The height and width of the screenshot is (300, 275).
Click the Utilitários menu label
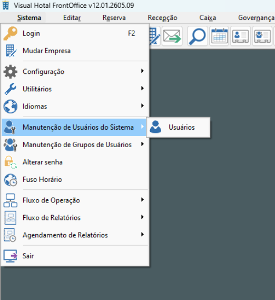(37, 89)
